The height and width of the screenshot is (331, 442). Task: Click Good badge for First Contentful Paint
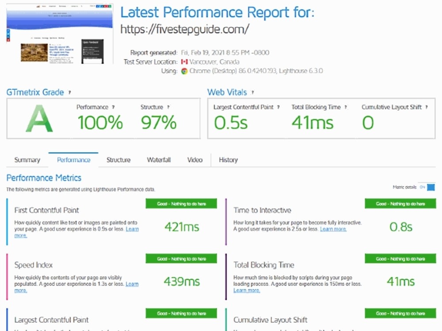click(x=181, y=204)
